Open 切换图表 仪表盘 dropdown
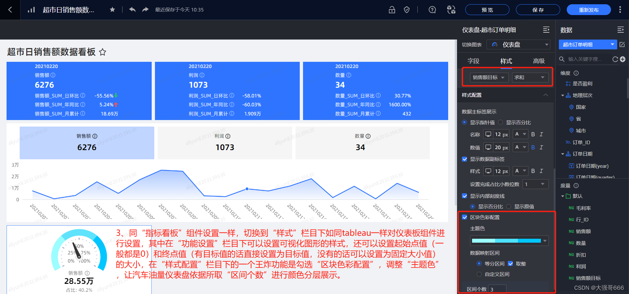629x294 pixels. coord(518,44)
